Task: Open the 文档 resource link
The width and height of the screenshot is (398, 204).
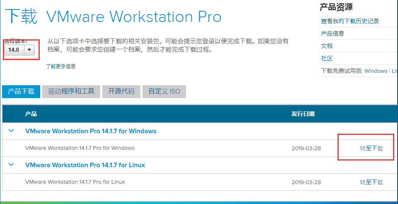Action: click(x=327, y=46)
